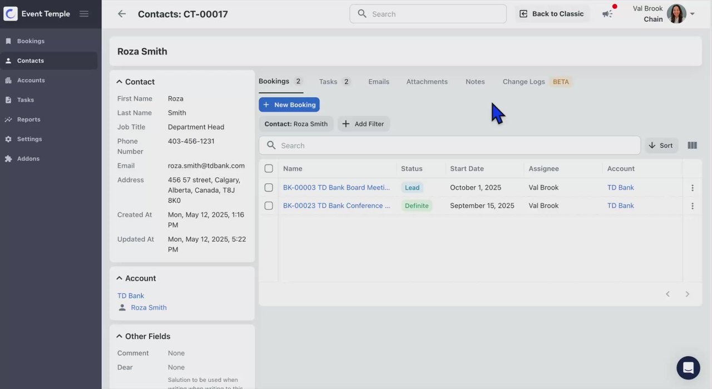Click the Tasks sidebar icon

pos(8,100)
